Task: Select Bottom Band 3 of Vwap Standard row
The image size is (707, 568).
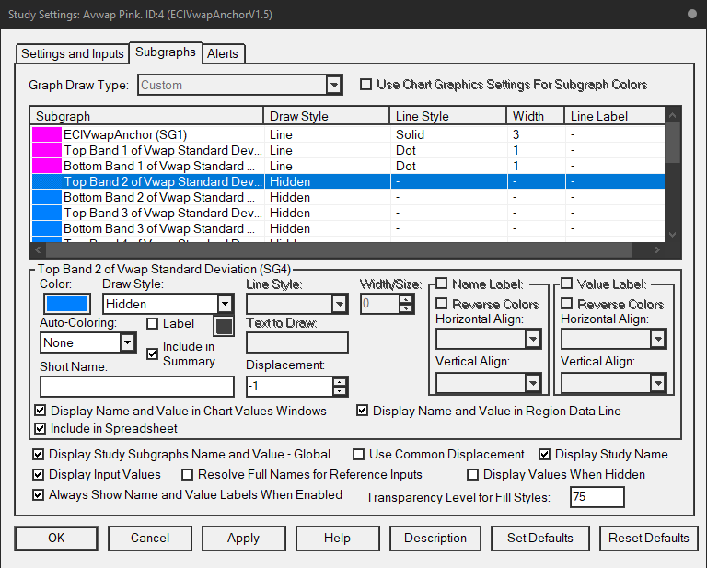Action: coord(347,228)
